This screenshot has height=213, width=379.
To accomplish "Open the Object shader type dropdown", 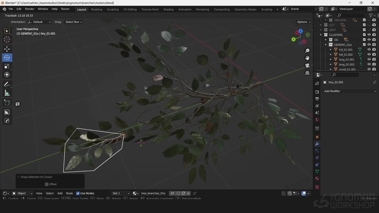I will 22,193.
